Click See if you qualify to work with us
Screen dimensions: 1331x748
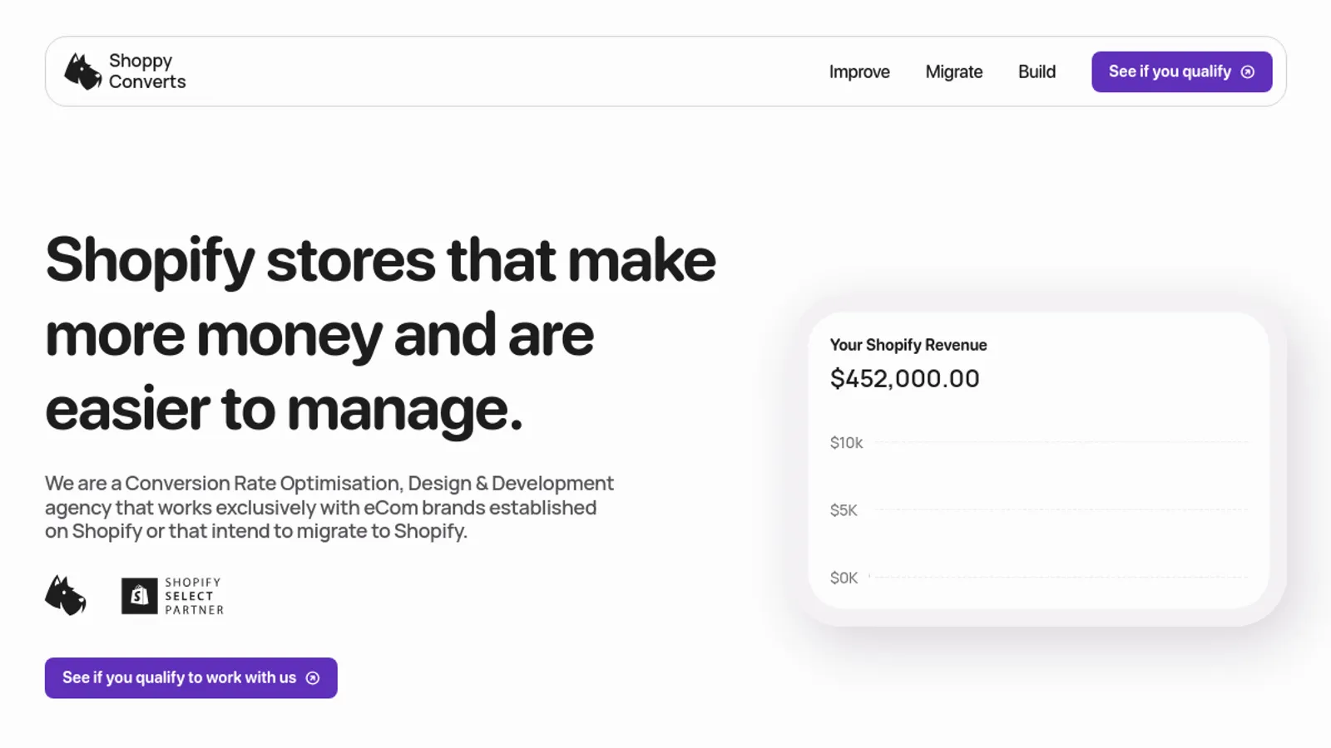[190, 678]
